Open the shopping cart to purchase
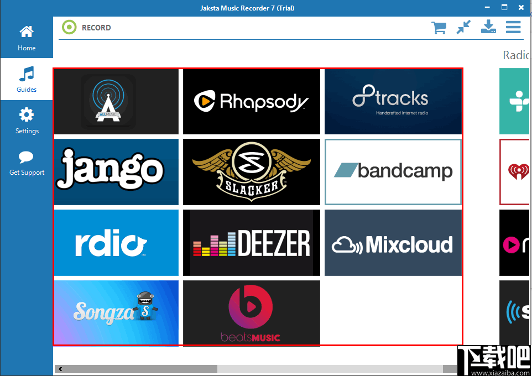The height and width of the screenshot is (376, 532). (439, 28)
